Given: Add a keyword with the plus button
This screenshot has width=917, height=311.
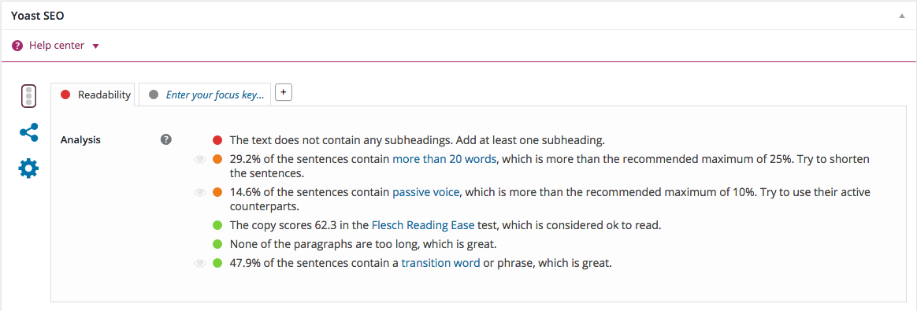Looking at the screenshot, I should [x=283, y=92].
